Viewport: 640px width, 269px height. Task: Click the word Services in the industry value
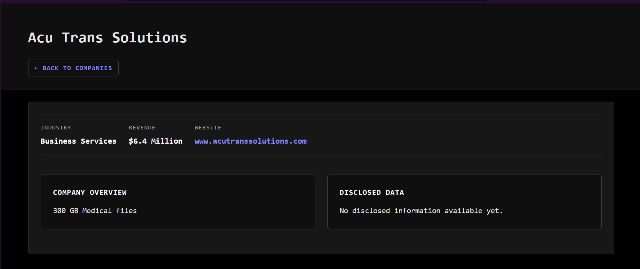click(x=98, y=141)
